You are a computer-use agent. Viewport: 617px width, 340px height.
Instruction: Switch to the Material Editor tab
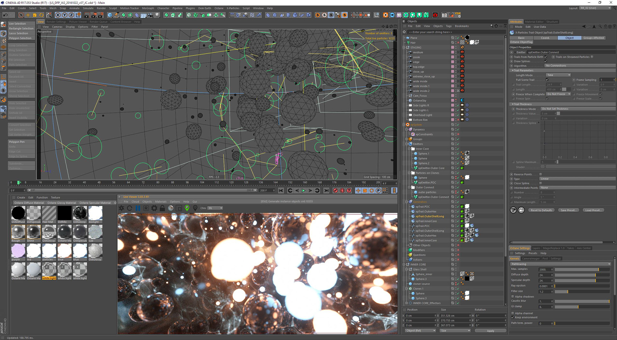coord(534,22)
